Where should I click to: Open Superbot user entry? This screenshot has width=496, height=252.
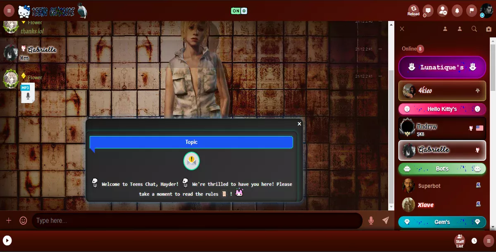(x=442, y=186)
